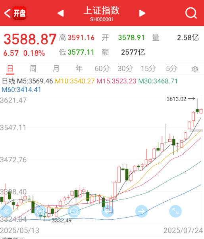The width and height of the screenshot is (204, 239).
Task: Select the 60分 timeframe
Action: click(x=102, y=68)
